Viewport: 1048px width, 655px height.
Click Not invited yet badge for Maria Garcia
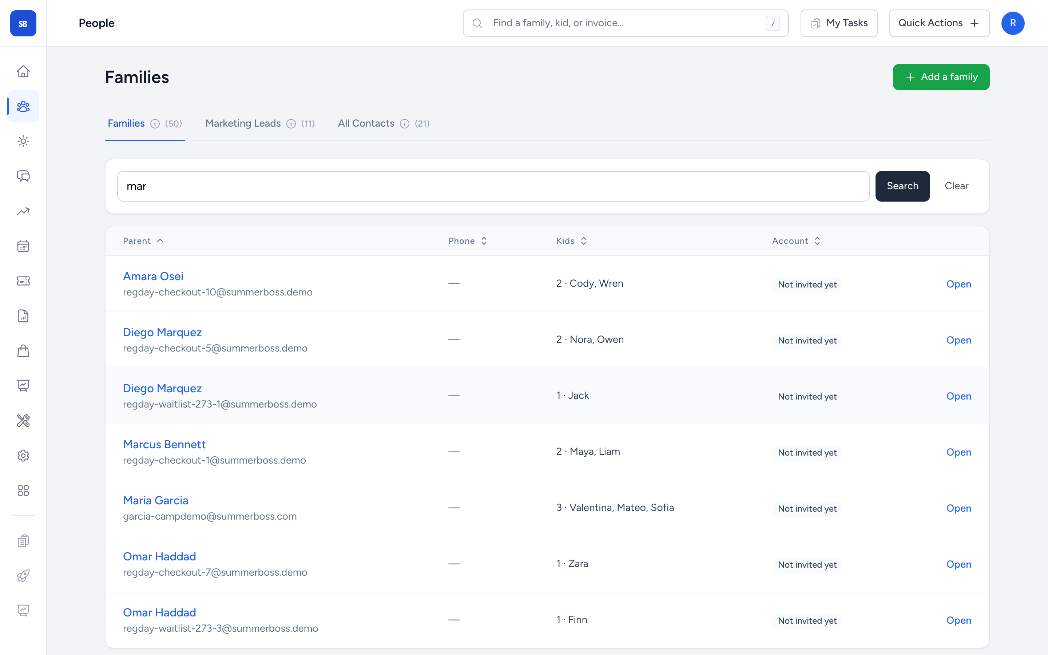click(x=807, y=509)
